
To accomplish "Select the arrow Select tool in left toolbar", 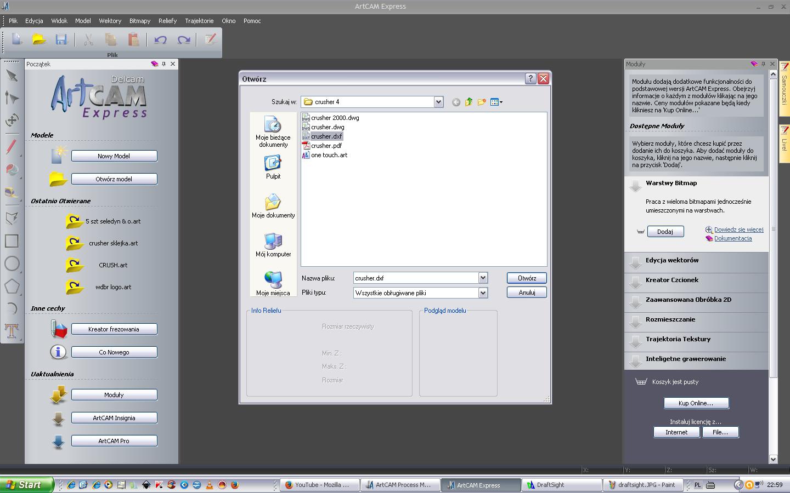I will pos(12,76).
